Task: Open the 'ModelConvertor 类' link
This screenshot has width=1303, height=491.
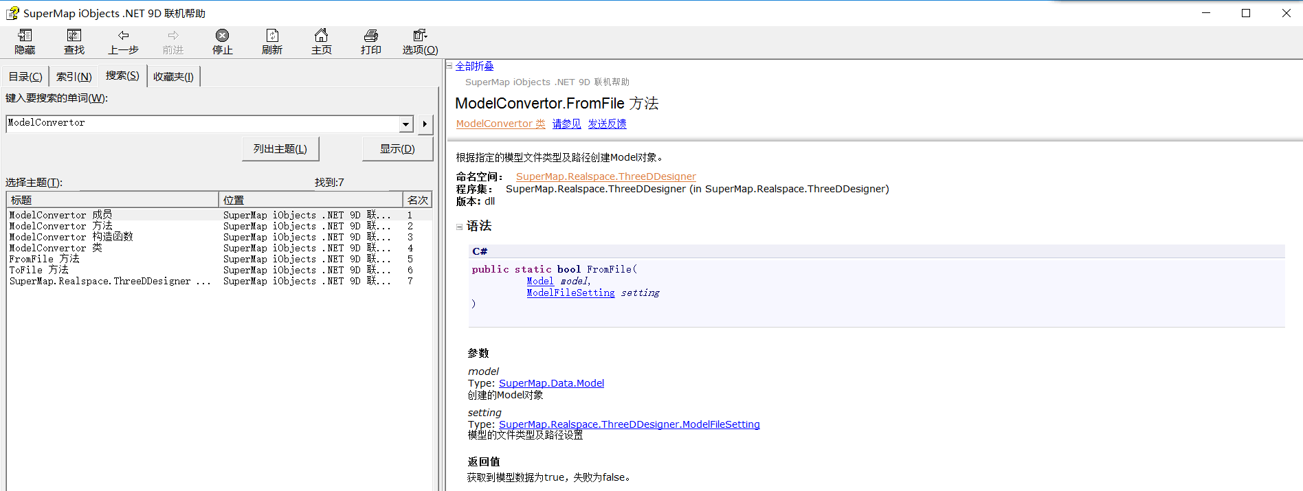Action: tap(500, 124)
